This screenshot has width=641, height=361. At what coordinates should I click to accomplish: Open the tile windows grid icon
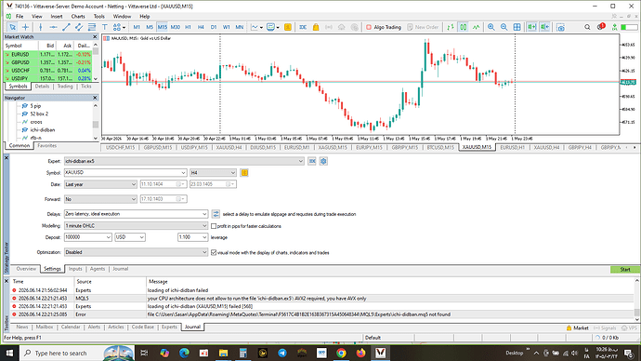tap(517, 27)
